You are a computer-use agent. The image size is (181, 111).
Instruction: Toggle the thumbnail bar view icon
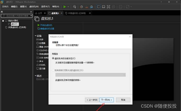click(x=104, y=7)
